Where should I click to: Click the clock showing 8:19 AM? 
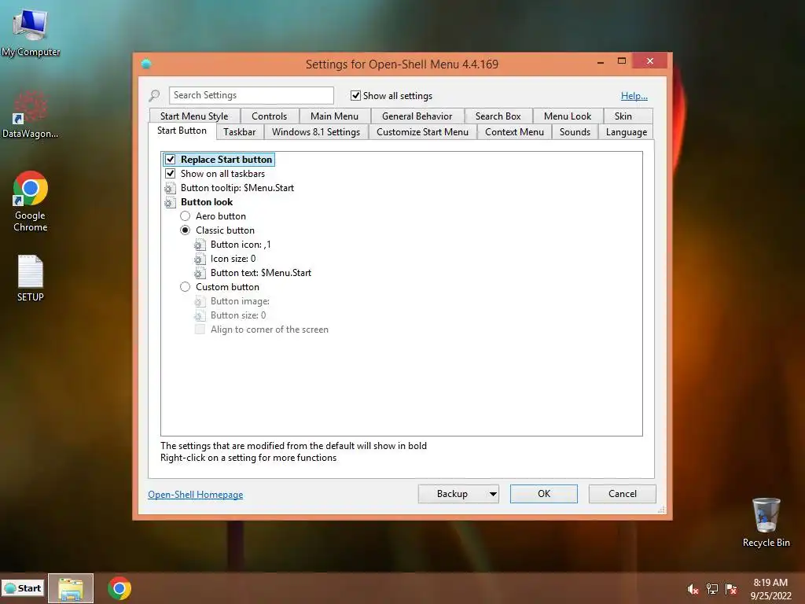tap(770, 583)
